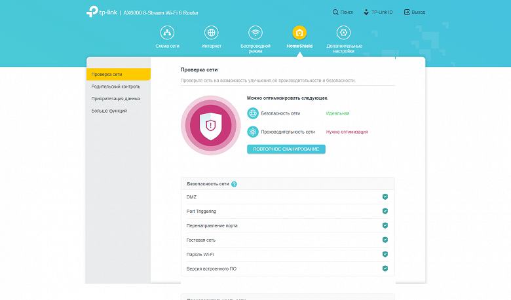The image size is (511, 300).
Task: Open Дополнительные настройки gear icon
Action: pos(343,33)
